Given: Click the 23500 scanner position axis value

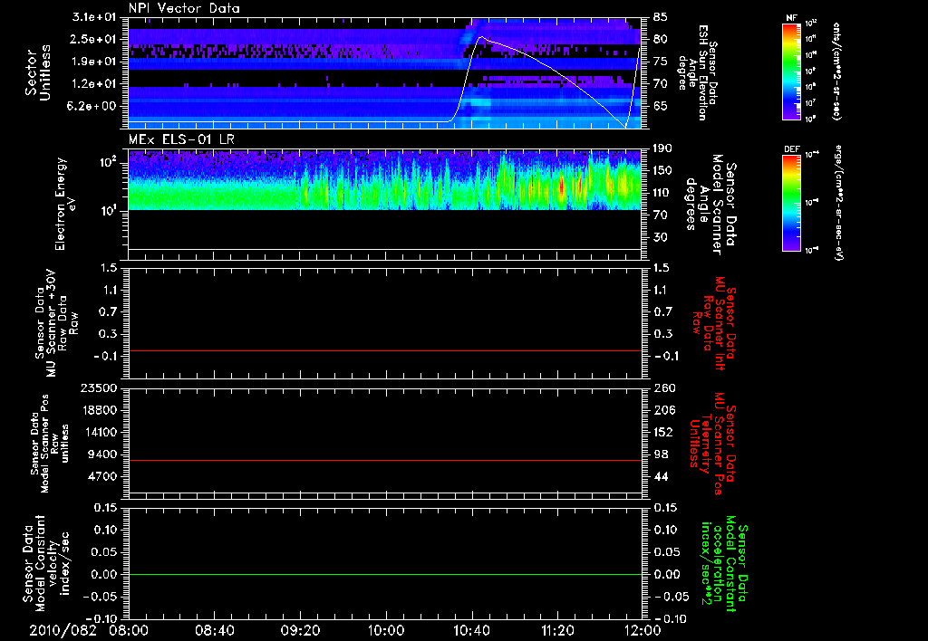Looking at the screenshot, I should click(99, 387).
